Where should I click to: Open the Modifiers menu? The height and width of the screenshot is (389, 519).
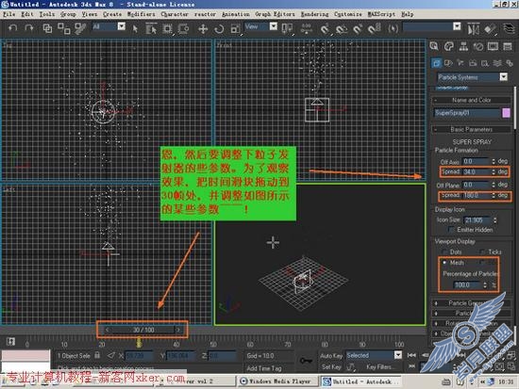(x=142, y=14)
